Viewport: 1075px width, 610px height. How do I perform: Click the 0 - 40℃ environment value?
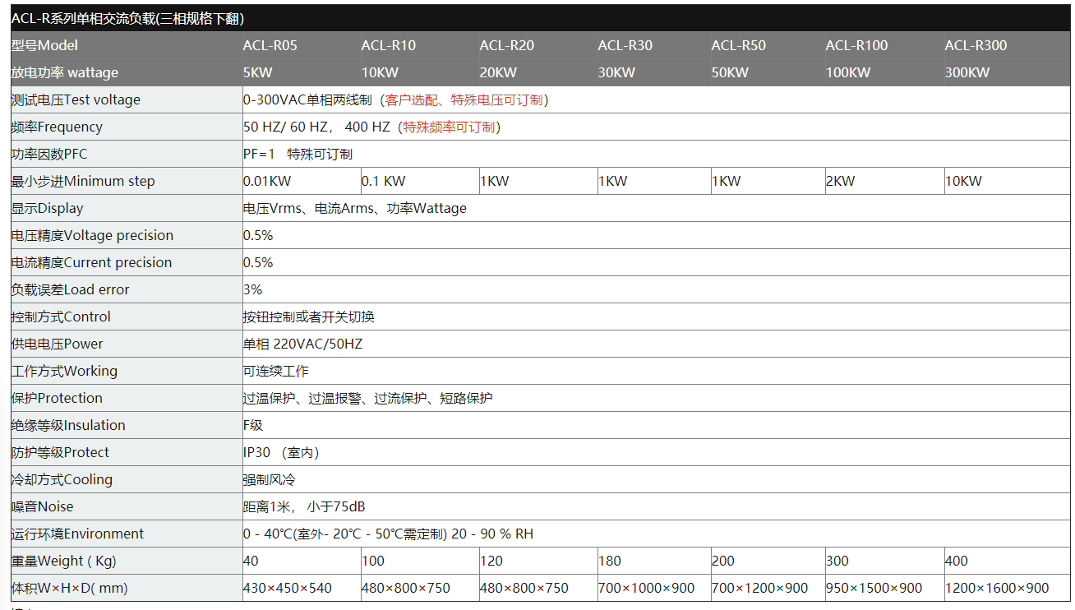coord(388,534)
